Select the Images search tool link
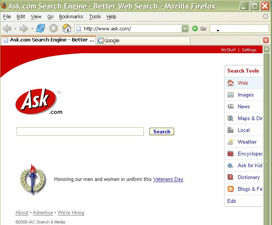 click(245, 95)
